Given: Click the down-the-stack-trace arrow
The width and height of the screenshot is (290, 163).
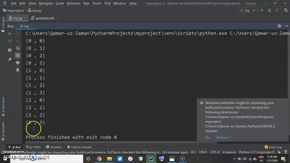Looking at the screenshot, I should [18, 41].
